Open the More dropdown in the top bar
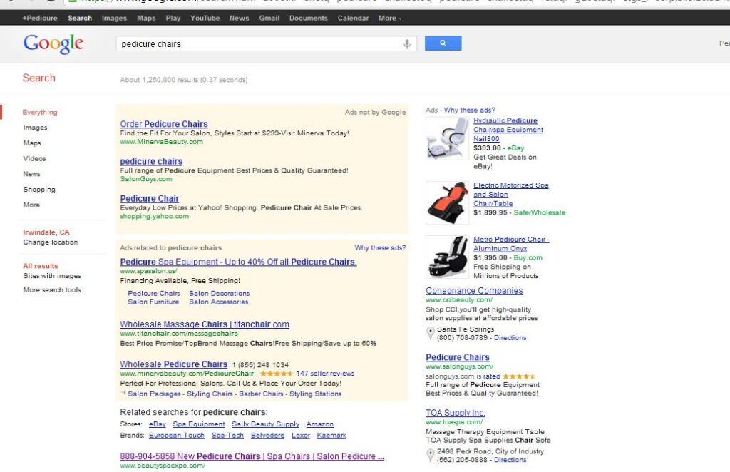The image size is (730, 472). click(x=390, y=18)
